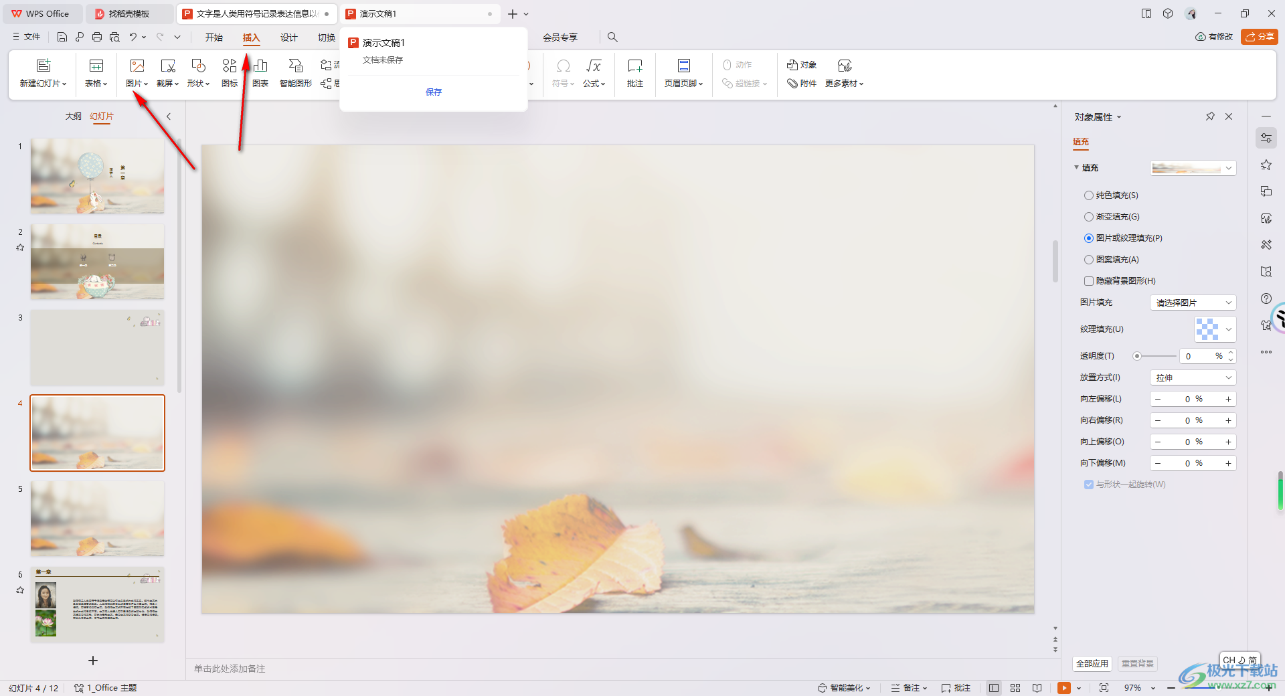Click the help question-mark sidebar icon

click(1266, 298)
